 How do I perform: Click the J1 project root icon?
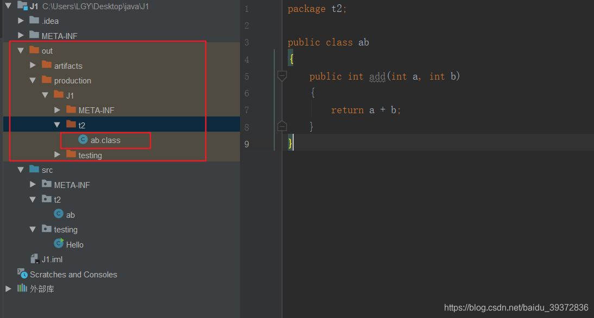pos(23,6)
